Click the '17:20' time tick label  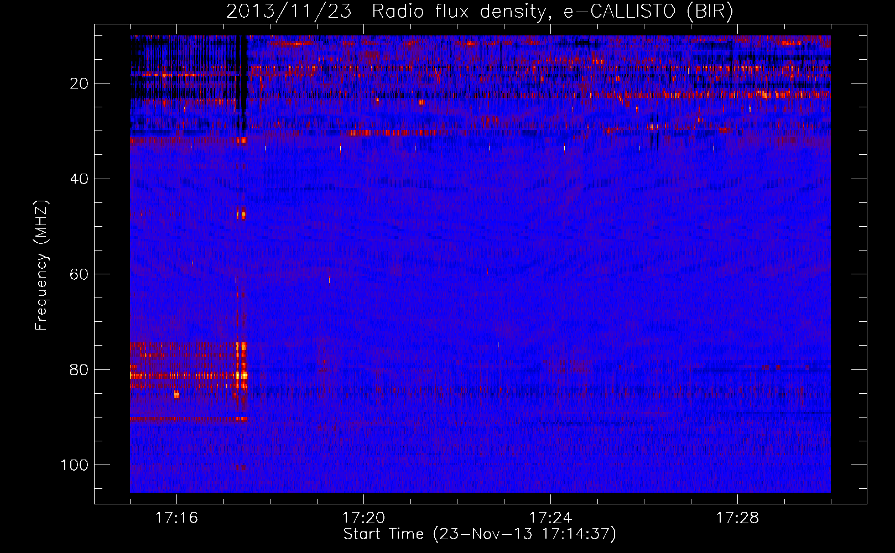coord(363,518)
